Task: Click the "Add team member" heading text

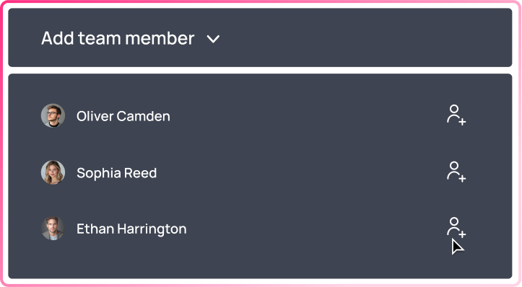Action: click(118, 38)
